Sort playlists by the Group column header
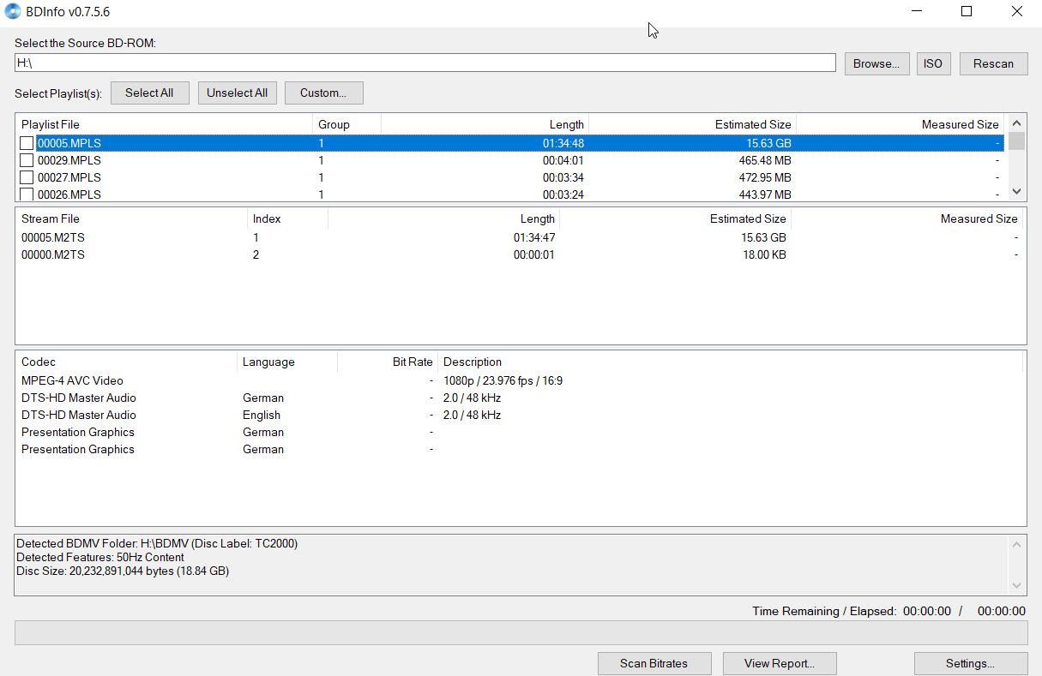 coord(346,124)
